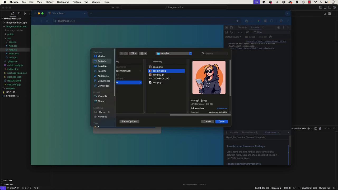Change dialog column view mode dropdown

[x=133, y=54]
